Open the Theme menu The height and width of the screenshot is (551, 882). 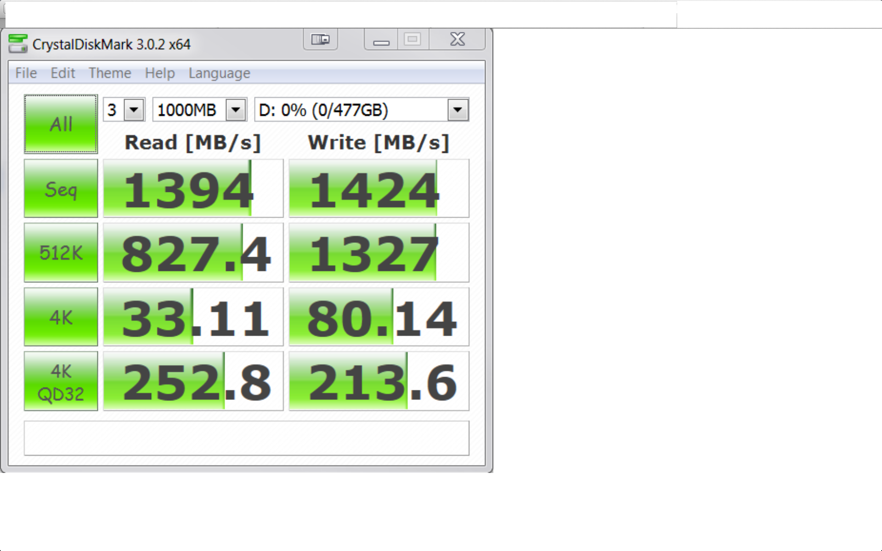(110, 73)
